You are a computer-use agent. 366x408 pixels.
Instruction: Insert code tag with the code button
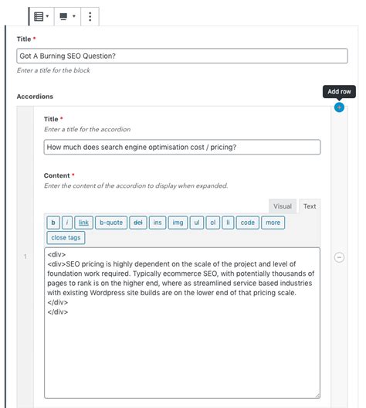coord(247,223)
